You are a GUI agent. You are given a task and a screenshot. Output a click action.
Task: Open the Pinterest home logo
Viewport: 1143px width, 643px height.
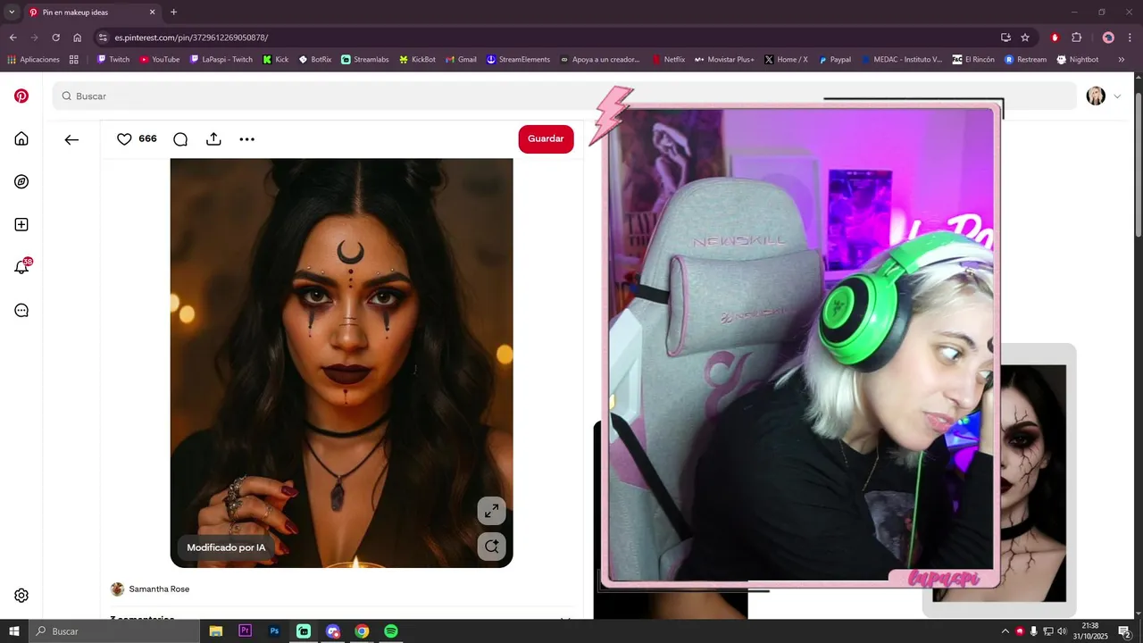[x=21, y=96]
